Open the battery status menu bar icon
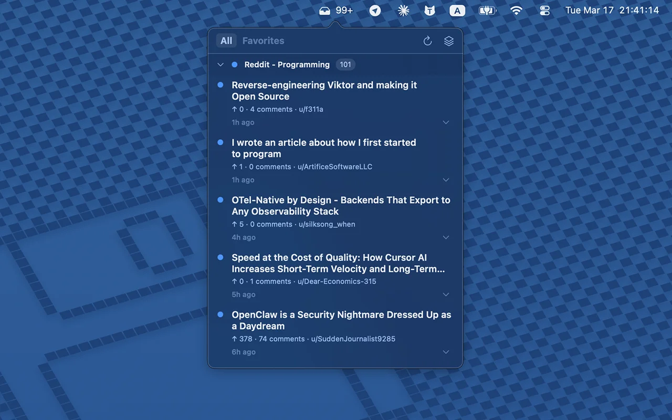This screenshot has width=672, height=420. (x=487, y=10)
